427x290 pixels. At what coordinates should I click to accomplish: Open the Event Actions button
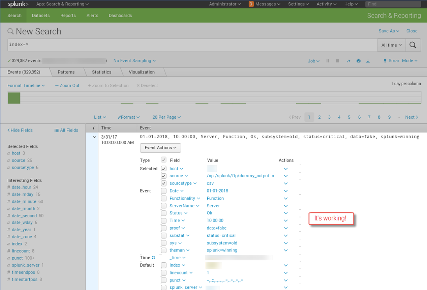(160, 148)
